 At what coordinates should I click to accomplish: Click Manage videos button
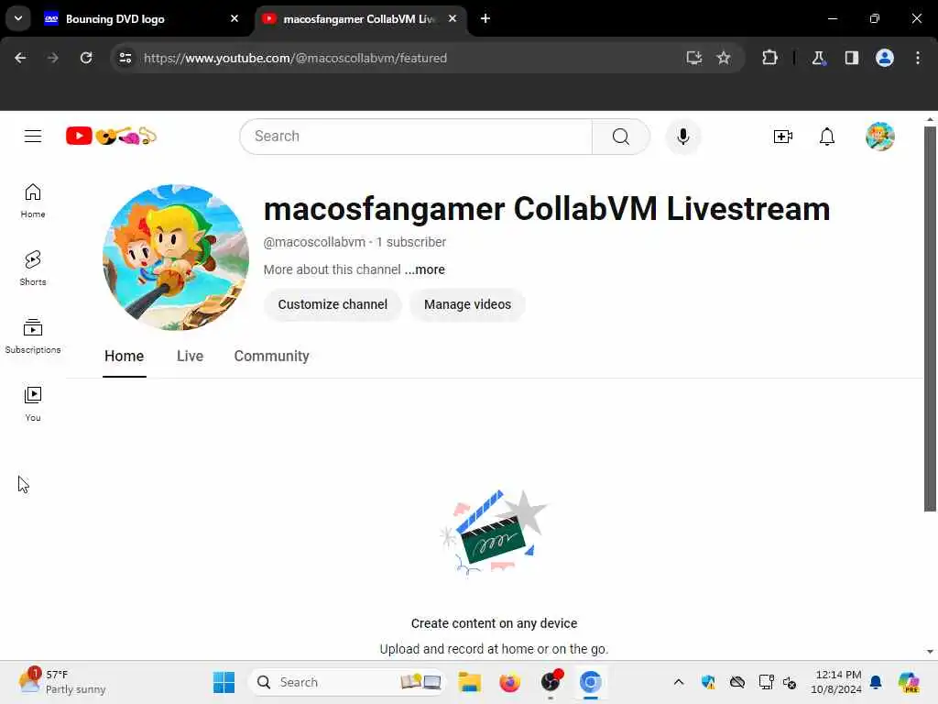click(467, 304)
